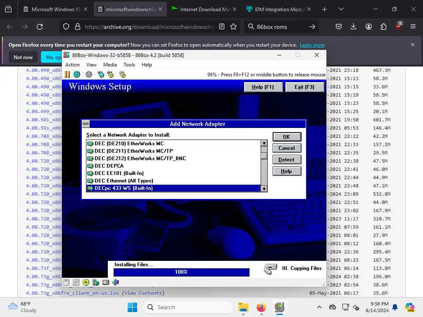Send Ctrl+Alt+Esc via the toolbar icon
Image resolution: width=423 pixels, height=317 pixels.
(110, 74)
